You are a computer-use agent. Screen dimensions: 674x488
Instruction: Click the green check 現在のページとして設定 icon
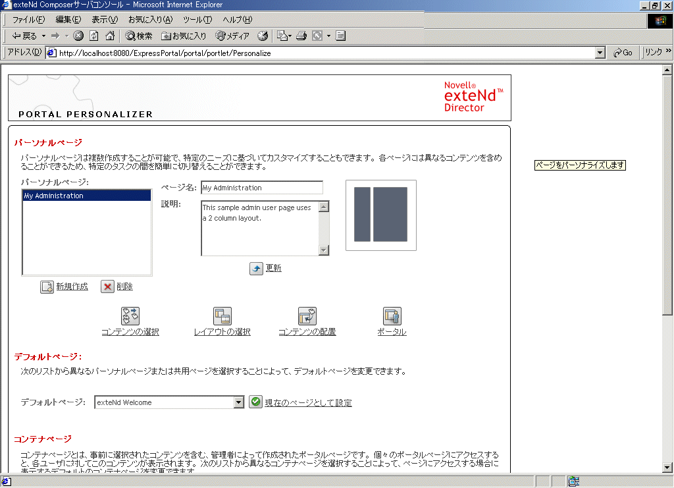(255, 401)
